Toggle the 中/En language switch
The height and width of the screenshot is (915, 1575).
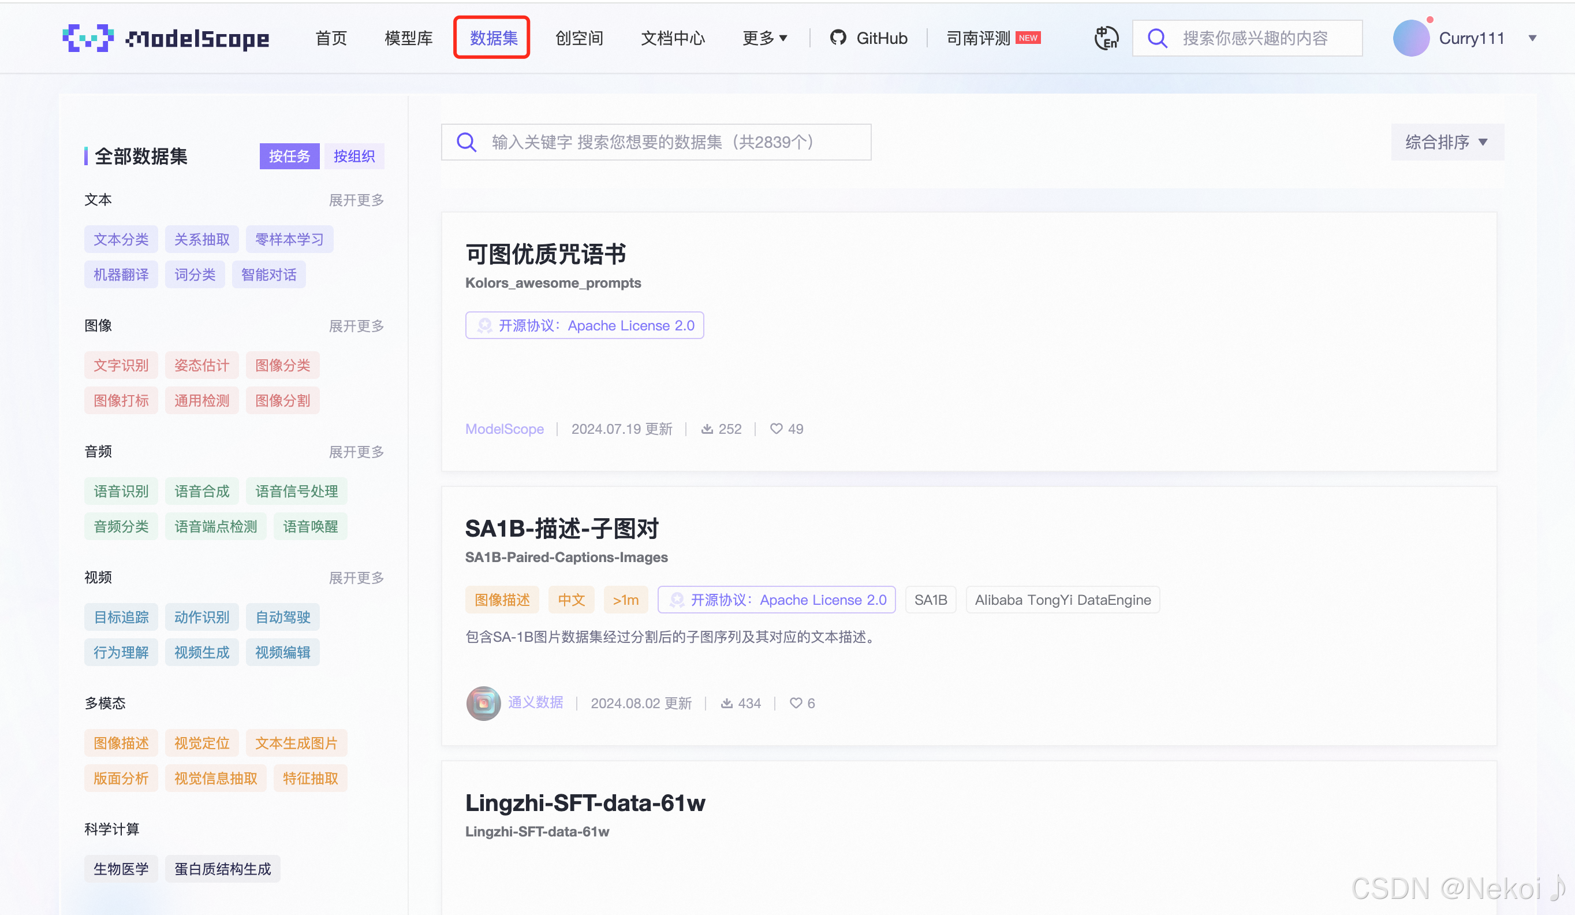tap(1106, 38)
